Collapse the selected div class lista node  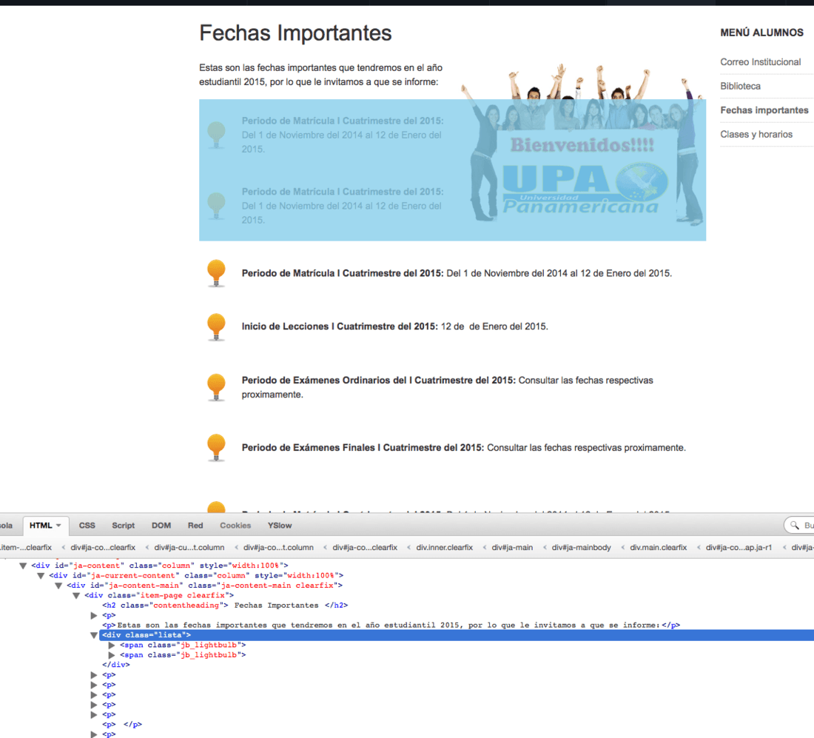94,635
